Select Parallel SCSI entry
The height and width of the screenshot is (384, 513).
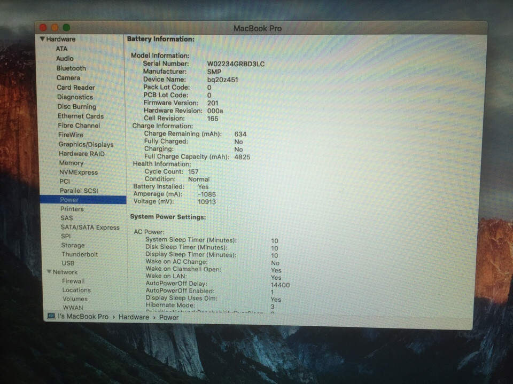tap(79, 190)
